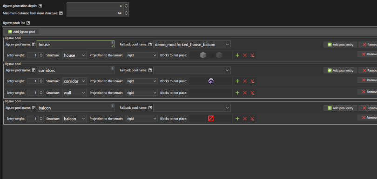Remove selected block in wall structure row
The width and height of the screenshot is (377, 179).
point(245,93)
